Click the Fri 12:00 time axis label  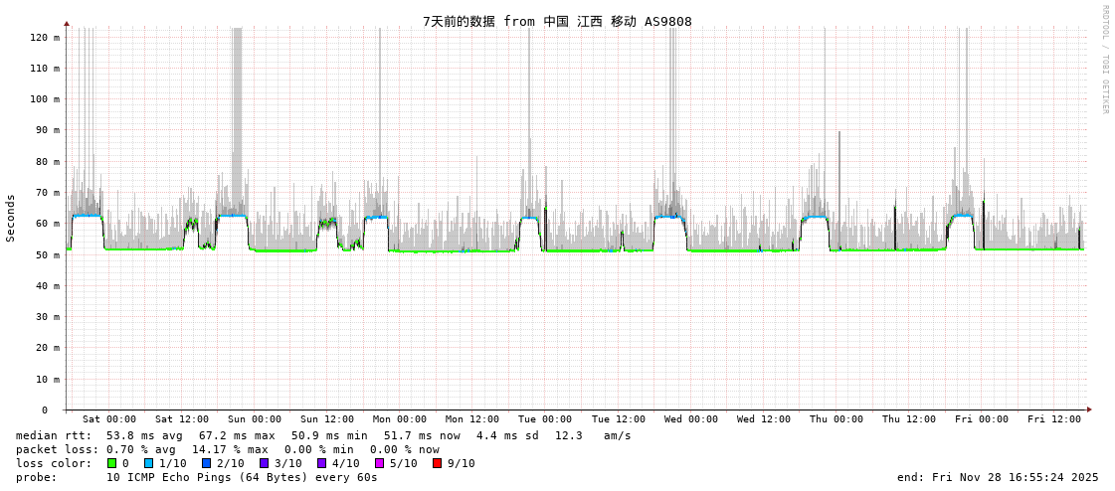tap(1054, 419)
